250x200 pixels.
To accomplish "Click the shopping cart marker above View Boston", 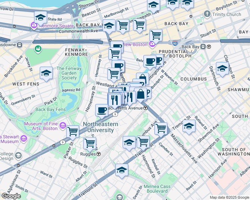I will (x=156, y=36).
